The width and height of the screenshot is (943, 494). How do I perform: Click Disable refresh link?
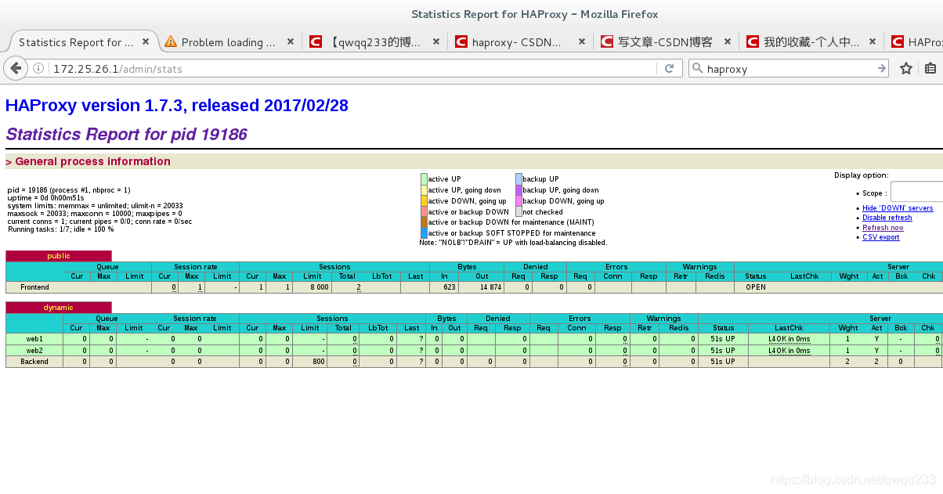[887, 218]
